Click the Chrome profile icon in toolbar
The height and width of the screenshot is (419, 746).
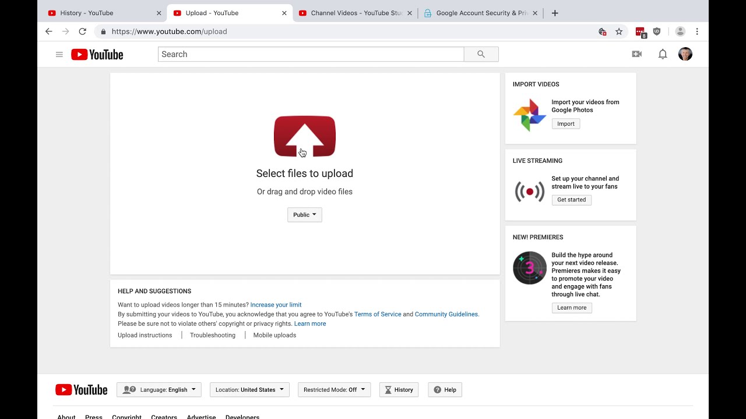click(x=680, y=31)
